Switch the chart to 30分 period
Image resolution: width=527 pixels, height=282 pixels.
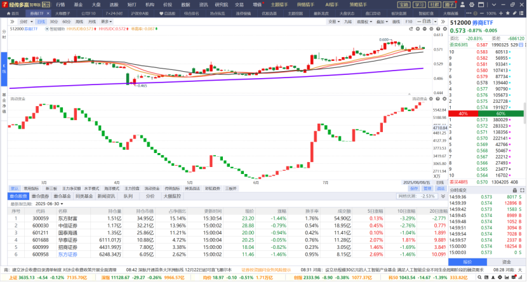pyautogui.click(x=53, y=21)
